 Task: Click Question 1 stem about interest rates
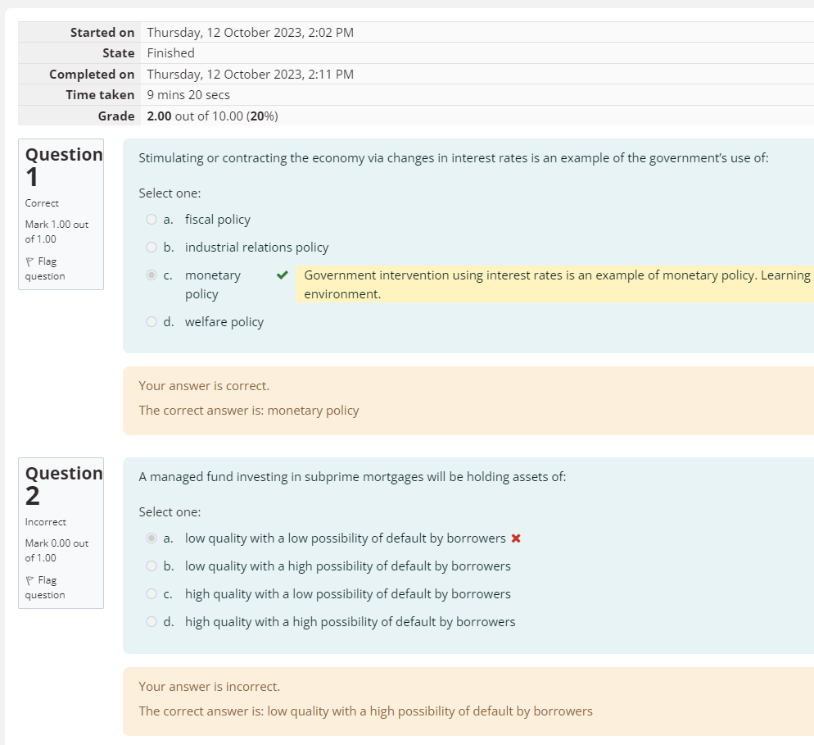453,158
